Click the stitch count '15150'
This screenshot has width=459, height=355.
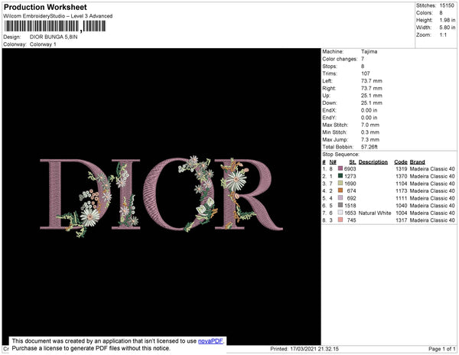click(x=447, y=5)
